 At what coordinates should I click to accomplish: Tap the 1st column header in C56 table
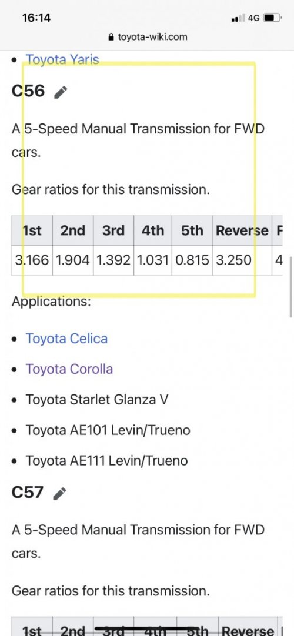pos(32,230)
